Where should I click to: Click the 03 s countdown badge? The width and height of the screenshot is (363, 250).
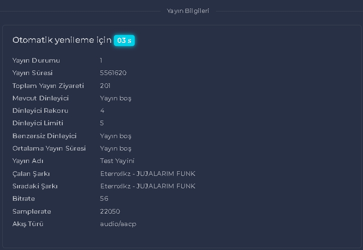pos(124,41)
